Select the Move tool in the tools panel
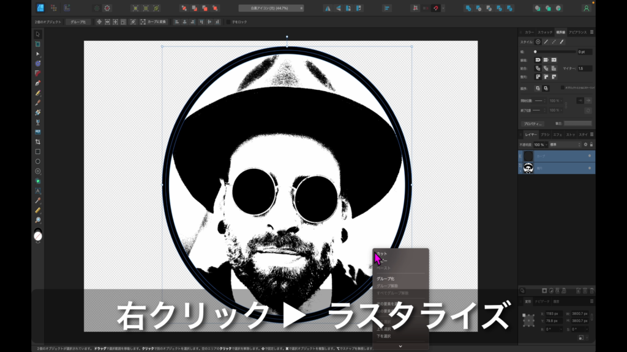 tap(37, 34)
